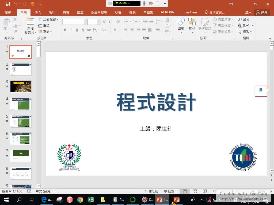The width and height of the screenshot is (274, 205).
Task: Save the presentation with the floppy disk icon
Action: pyautogui.click(x=8, y=4)
